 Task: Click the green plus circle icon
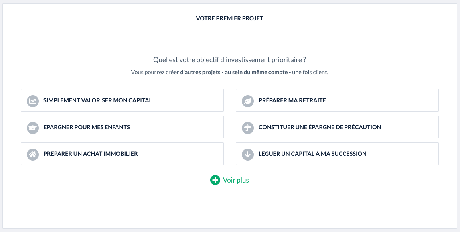[x=215, y=180]
